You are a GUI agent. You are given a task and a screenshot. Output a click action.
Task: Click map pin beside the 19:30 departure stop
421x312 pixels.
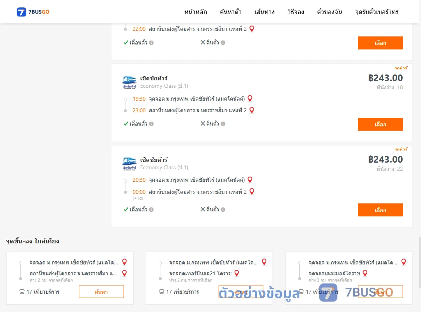[x=250, y=99]
